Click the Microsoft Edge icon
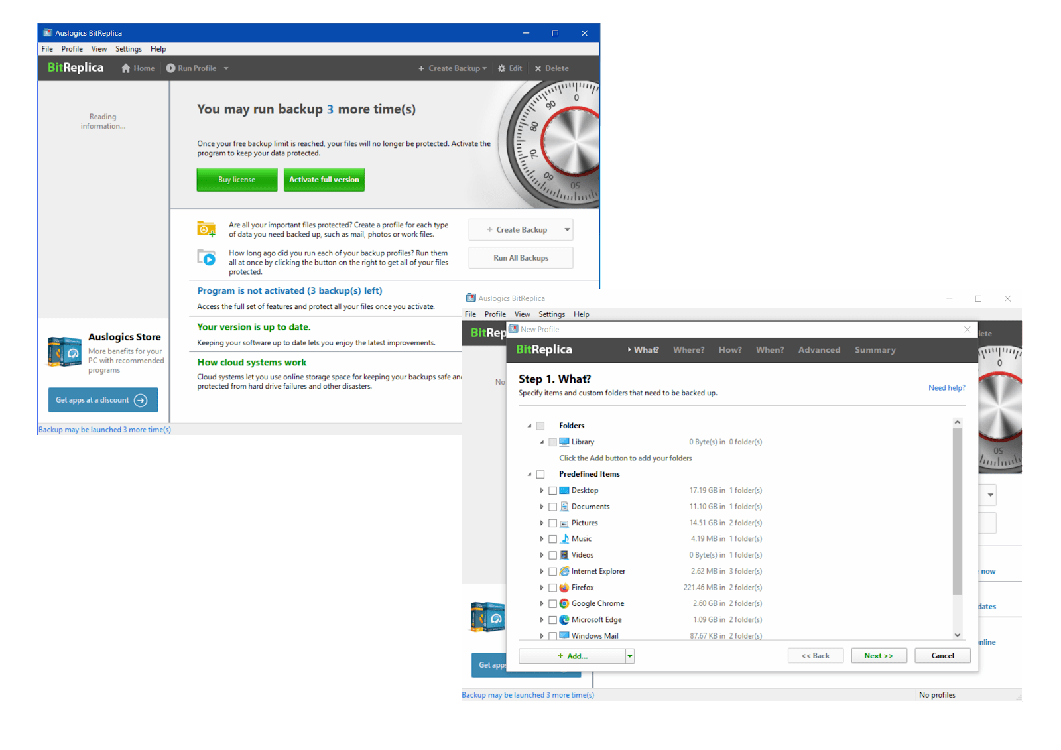 tap(564, 620)
